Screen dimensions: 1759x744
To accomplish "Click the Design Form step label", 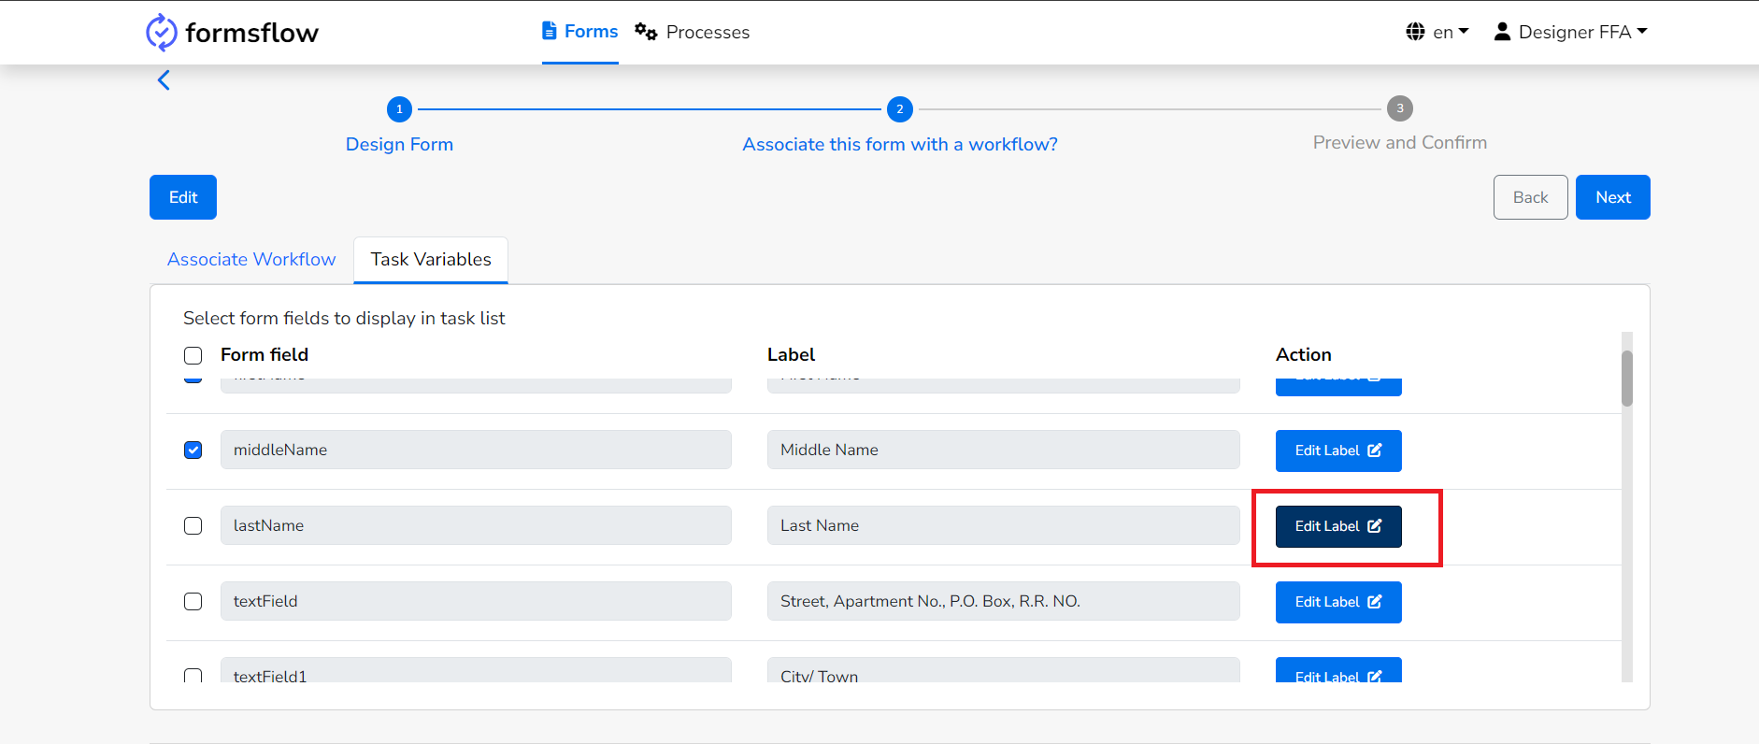I will click(399, 144).
